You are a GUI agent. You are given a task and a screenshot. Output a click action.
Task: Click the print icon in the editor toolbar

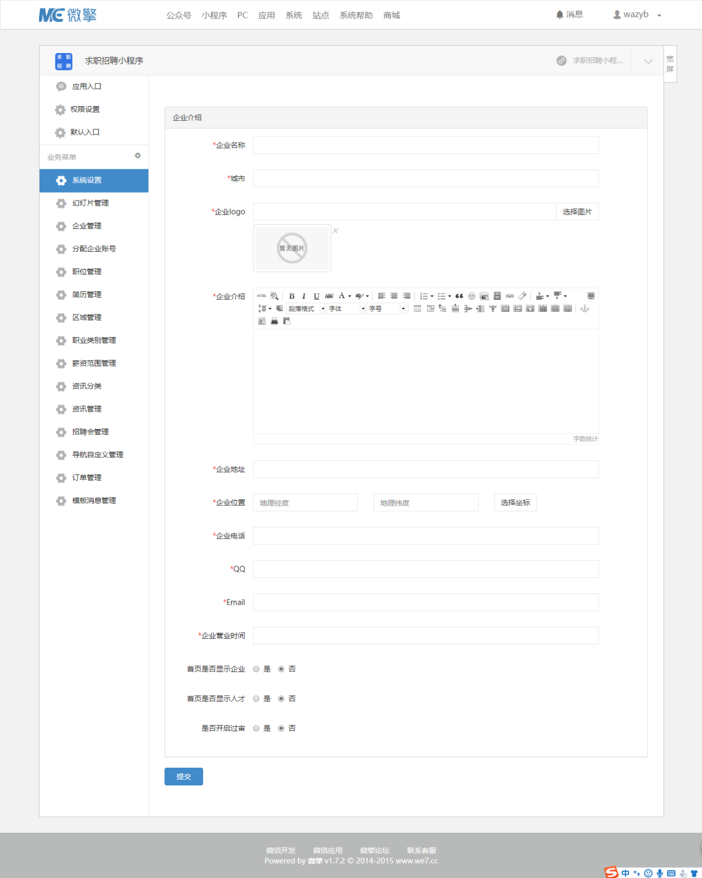274,321
